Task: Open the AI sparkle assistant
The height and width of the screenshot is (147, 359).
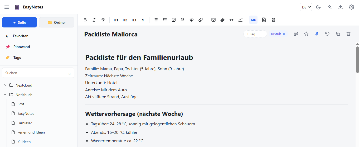Action: [x=329, y=7]
